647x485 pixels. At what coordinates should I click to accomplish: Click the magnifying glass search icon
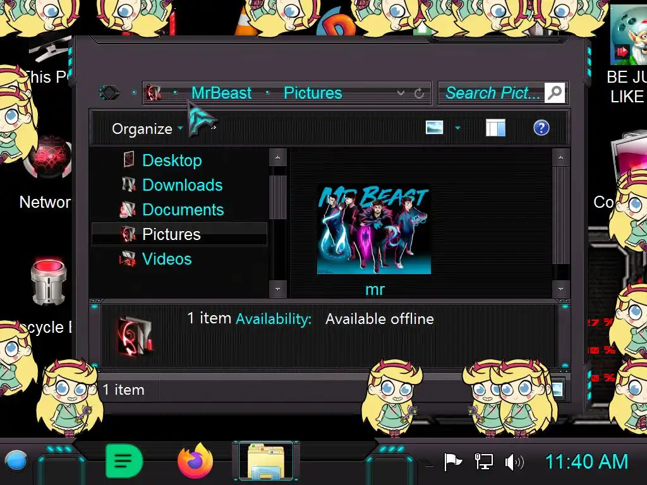click(x=555, y=93)
